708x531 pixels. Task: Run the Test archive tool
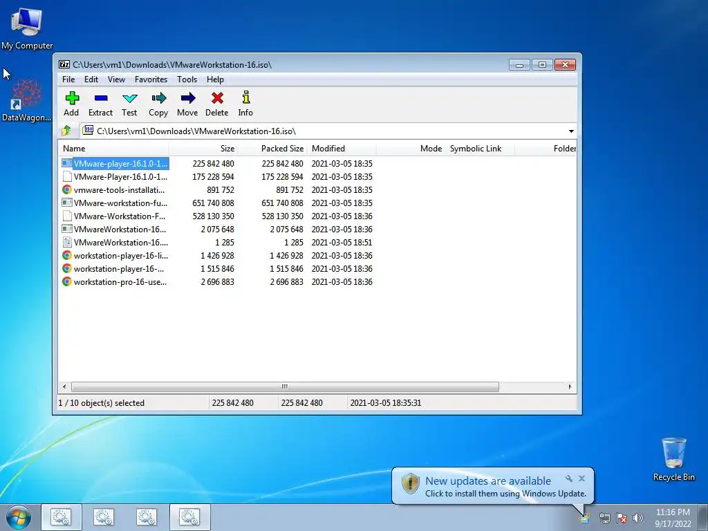tap(129, 98)
